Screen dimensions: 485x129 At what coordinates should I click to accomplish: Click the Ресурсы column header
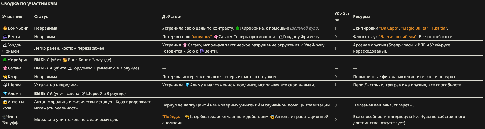coord(362,17)
